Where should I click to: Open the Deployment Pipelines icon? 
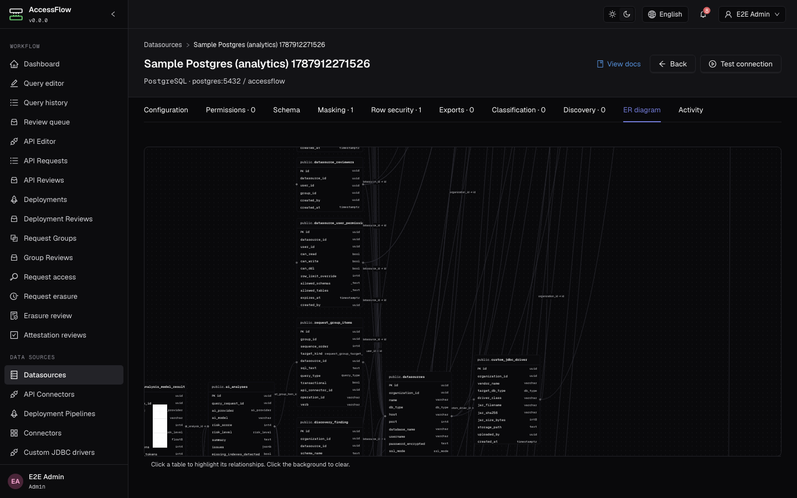point(14,414)
